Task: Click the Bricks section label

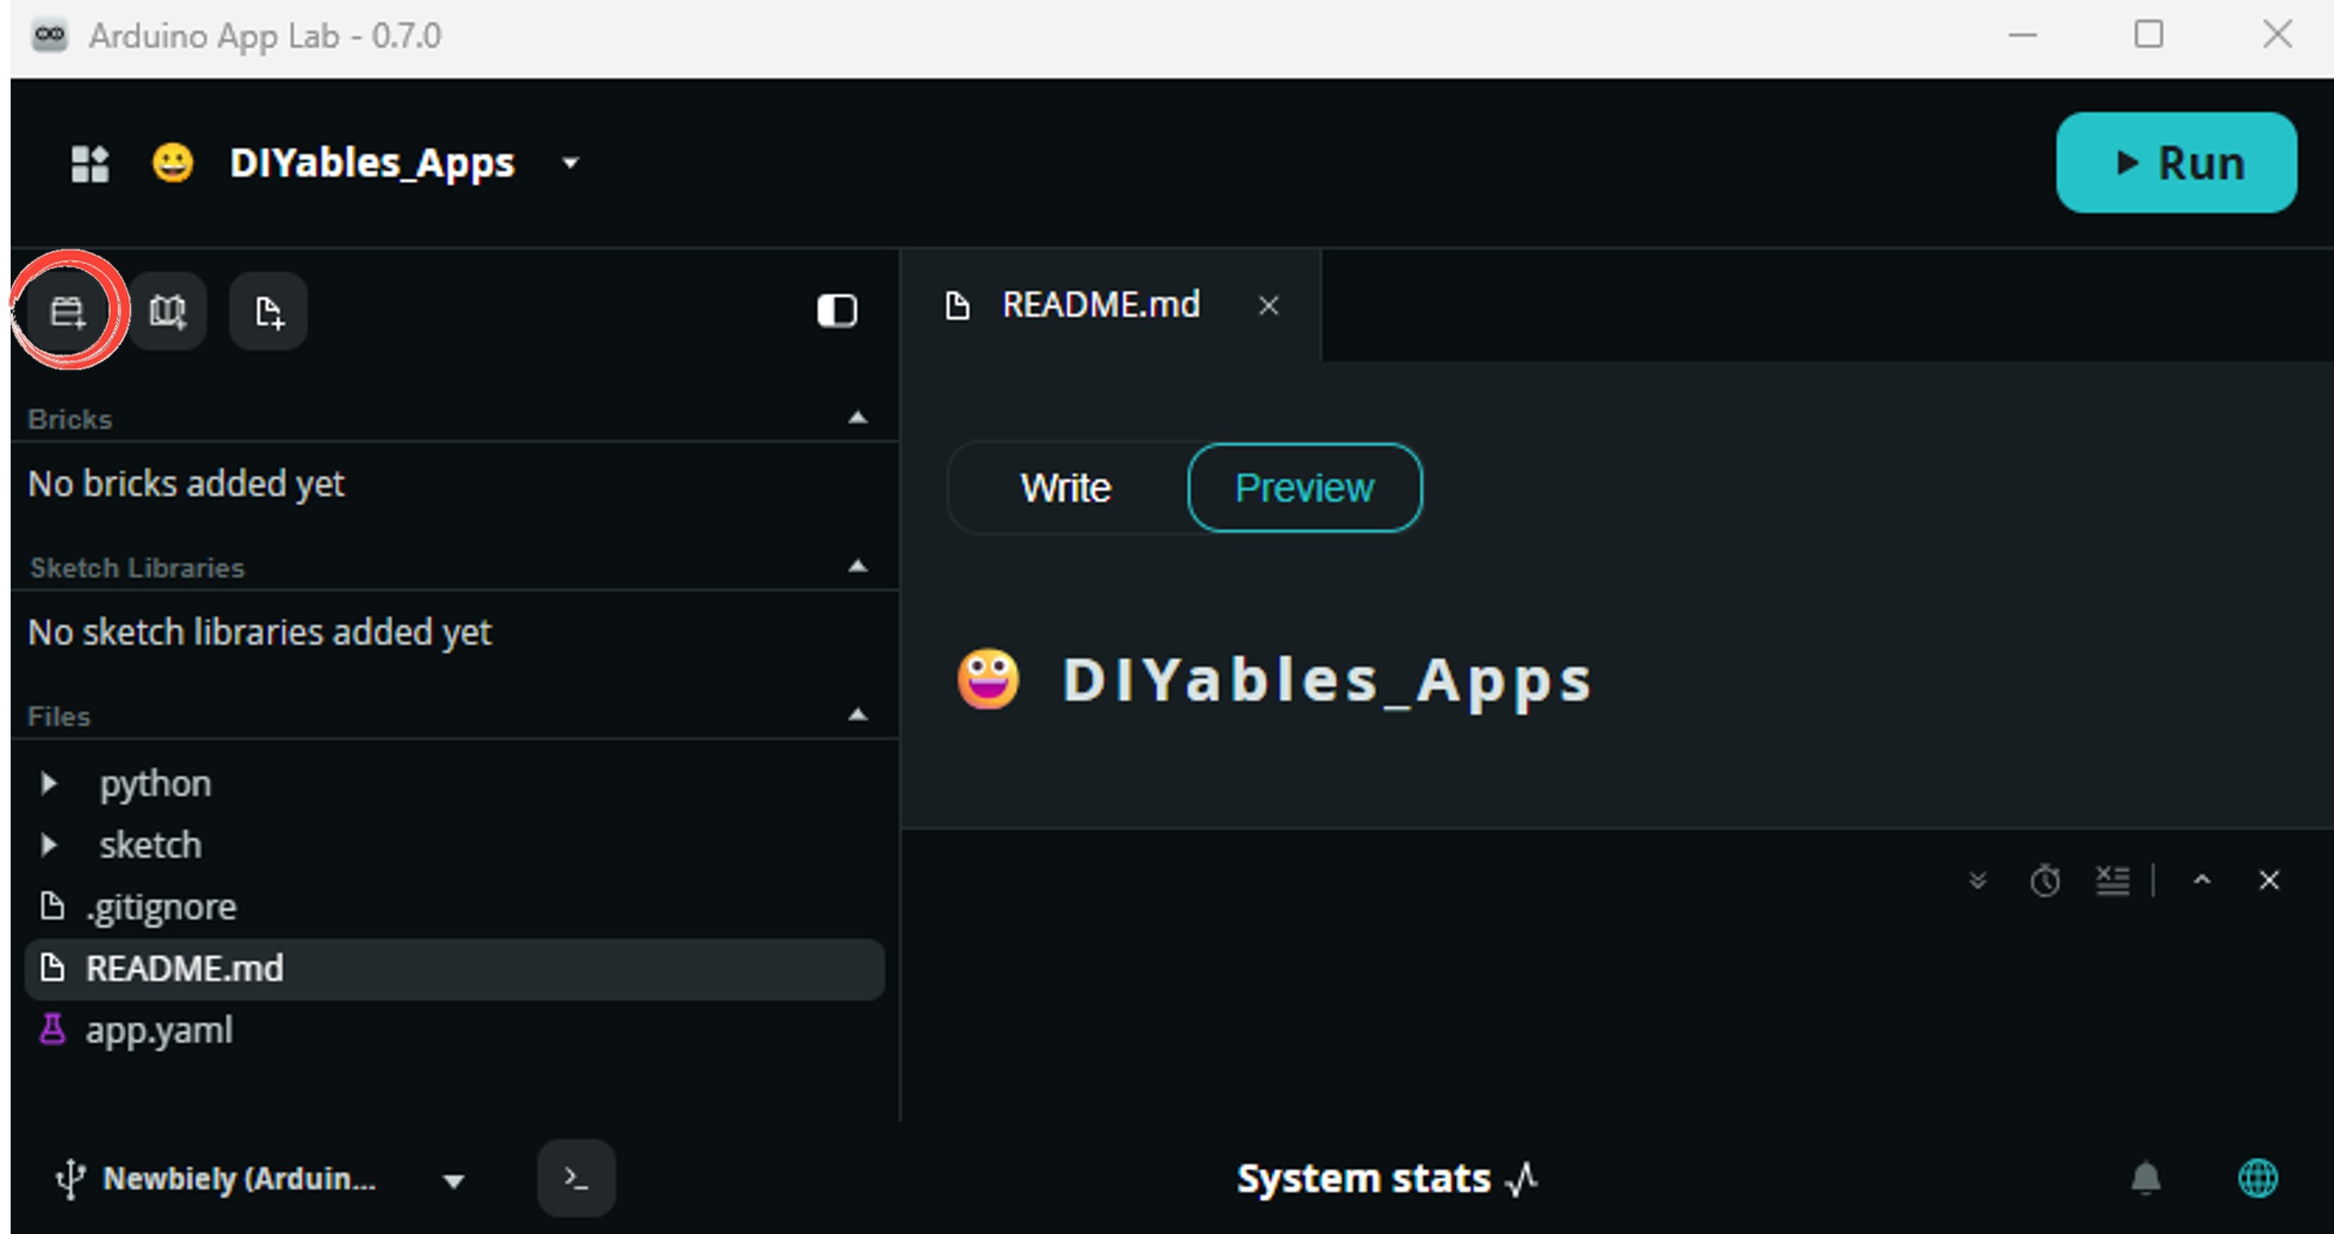Action: coord(70,420)
